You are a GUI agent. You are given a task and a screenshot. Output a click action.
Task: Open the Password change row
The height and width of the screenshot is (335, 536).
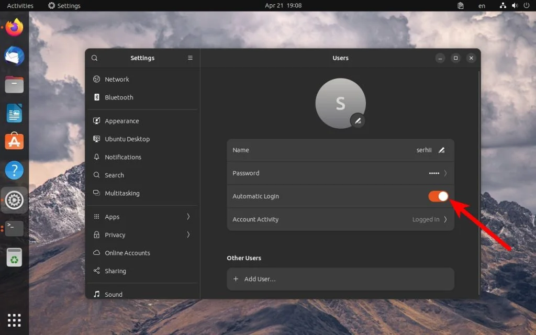[341, 173]
